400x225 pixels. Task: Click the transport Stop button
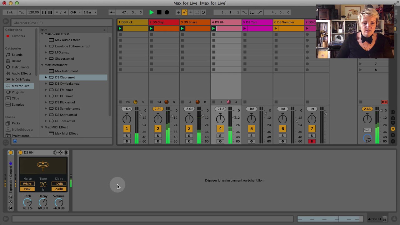tap(159, 12)
